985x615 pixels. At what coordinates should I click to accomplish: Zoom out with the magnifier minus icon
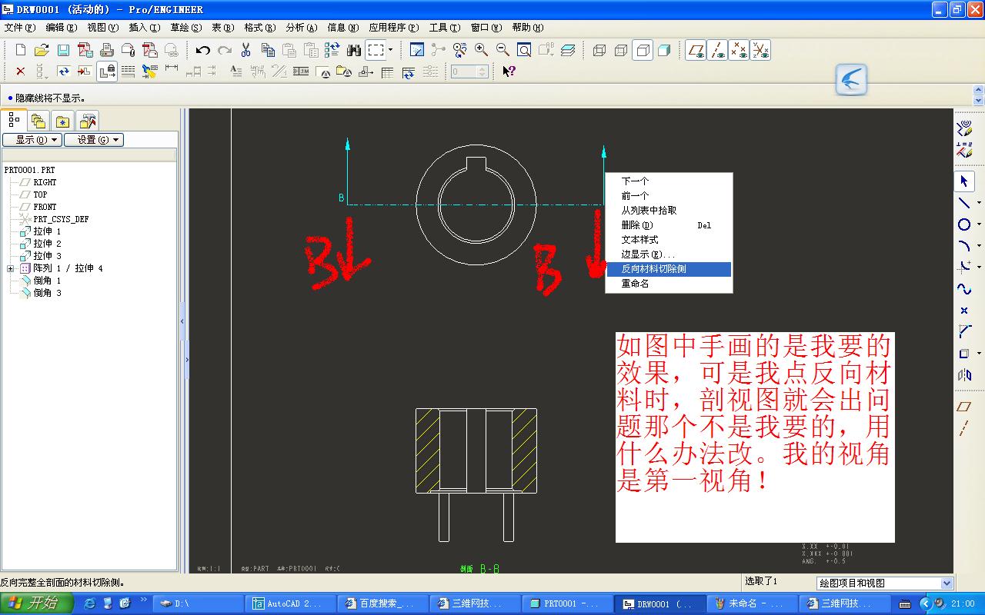[x=503, y=51]
